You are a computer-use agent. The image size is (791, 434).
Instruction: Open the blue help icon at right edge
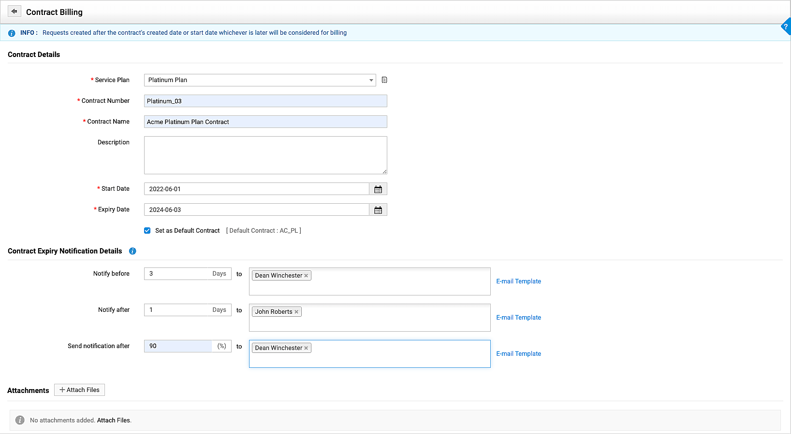coord(786,27)
